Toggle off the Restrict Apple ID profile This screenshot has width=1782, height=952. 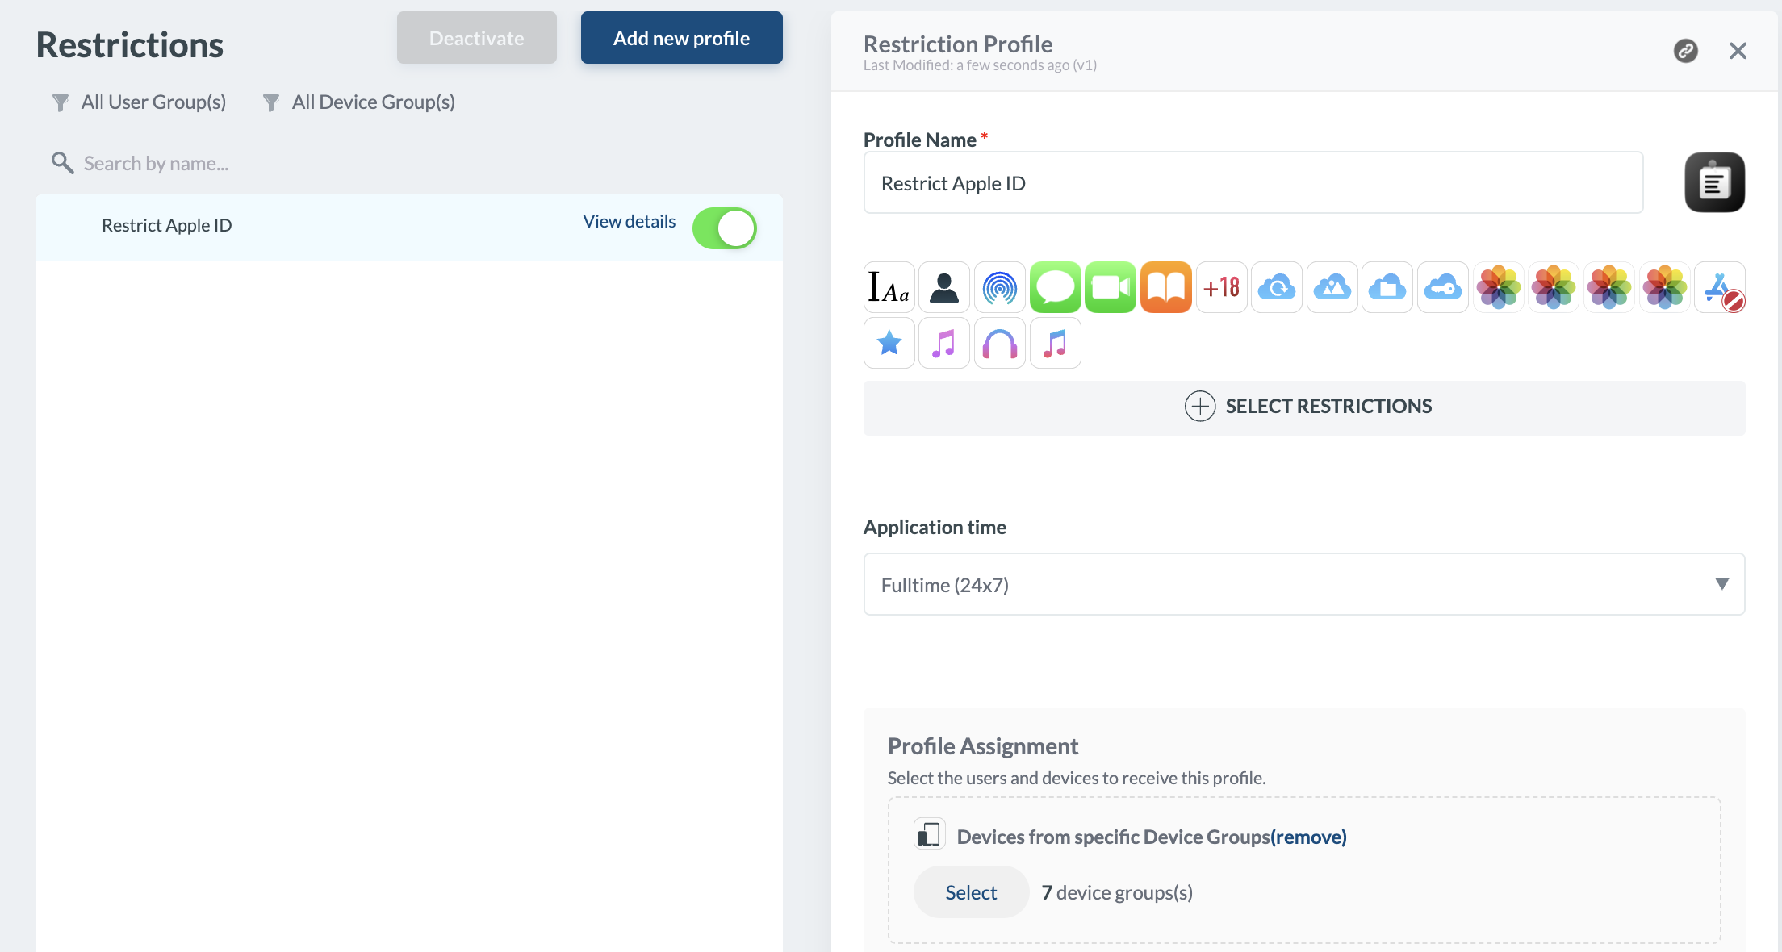[x=724, y=228]
